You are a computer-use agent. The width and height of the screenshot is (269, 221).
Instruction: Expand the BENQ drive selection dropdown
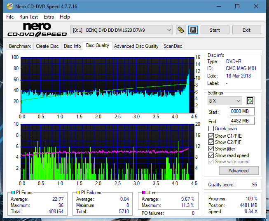tap(121, 30)
